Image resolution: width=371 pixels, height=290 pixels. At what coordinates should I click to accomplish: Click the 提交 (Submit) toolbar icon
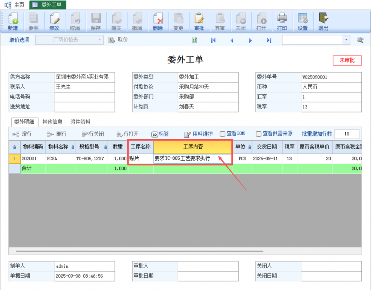click(x=116, y=22)
